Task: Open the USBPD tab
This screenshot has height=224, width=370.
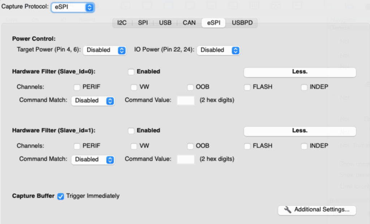Action: (x=242, y=23)
